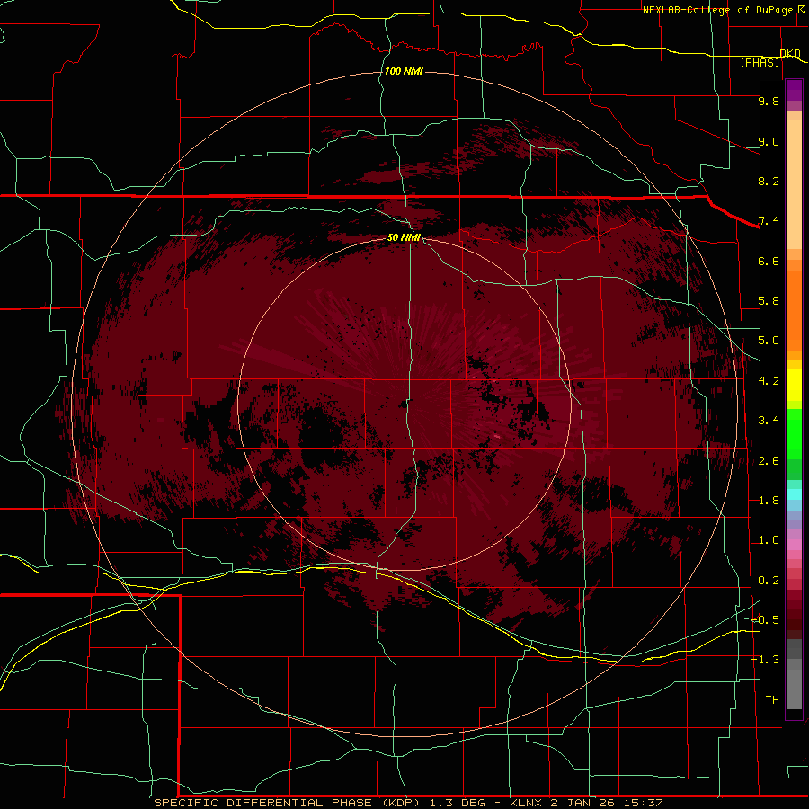Click the [PHAS] legend heading

tap(760, 62)
